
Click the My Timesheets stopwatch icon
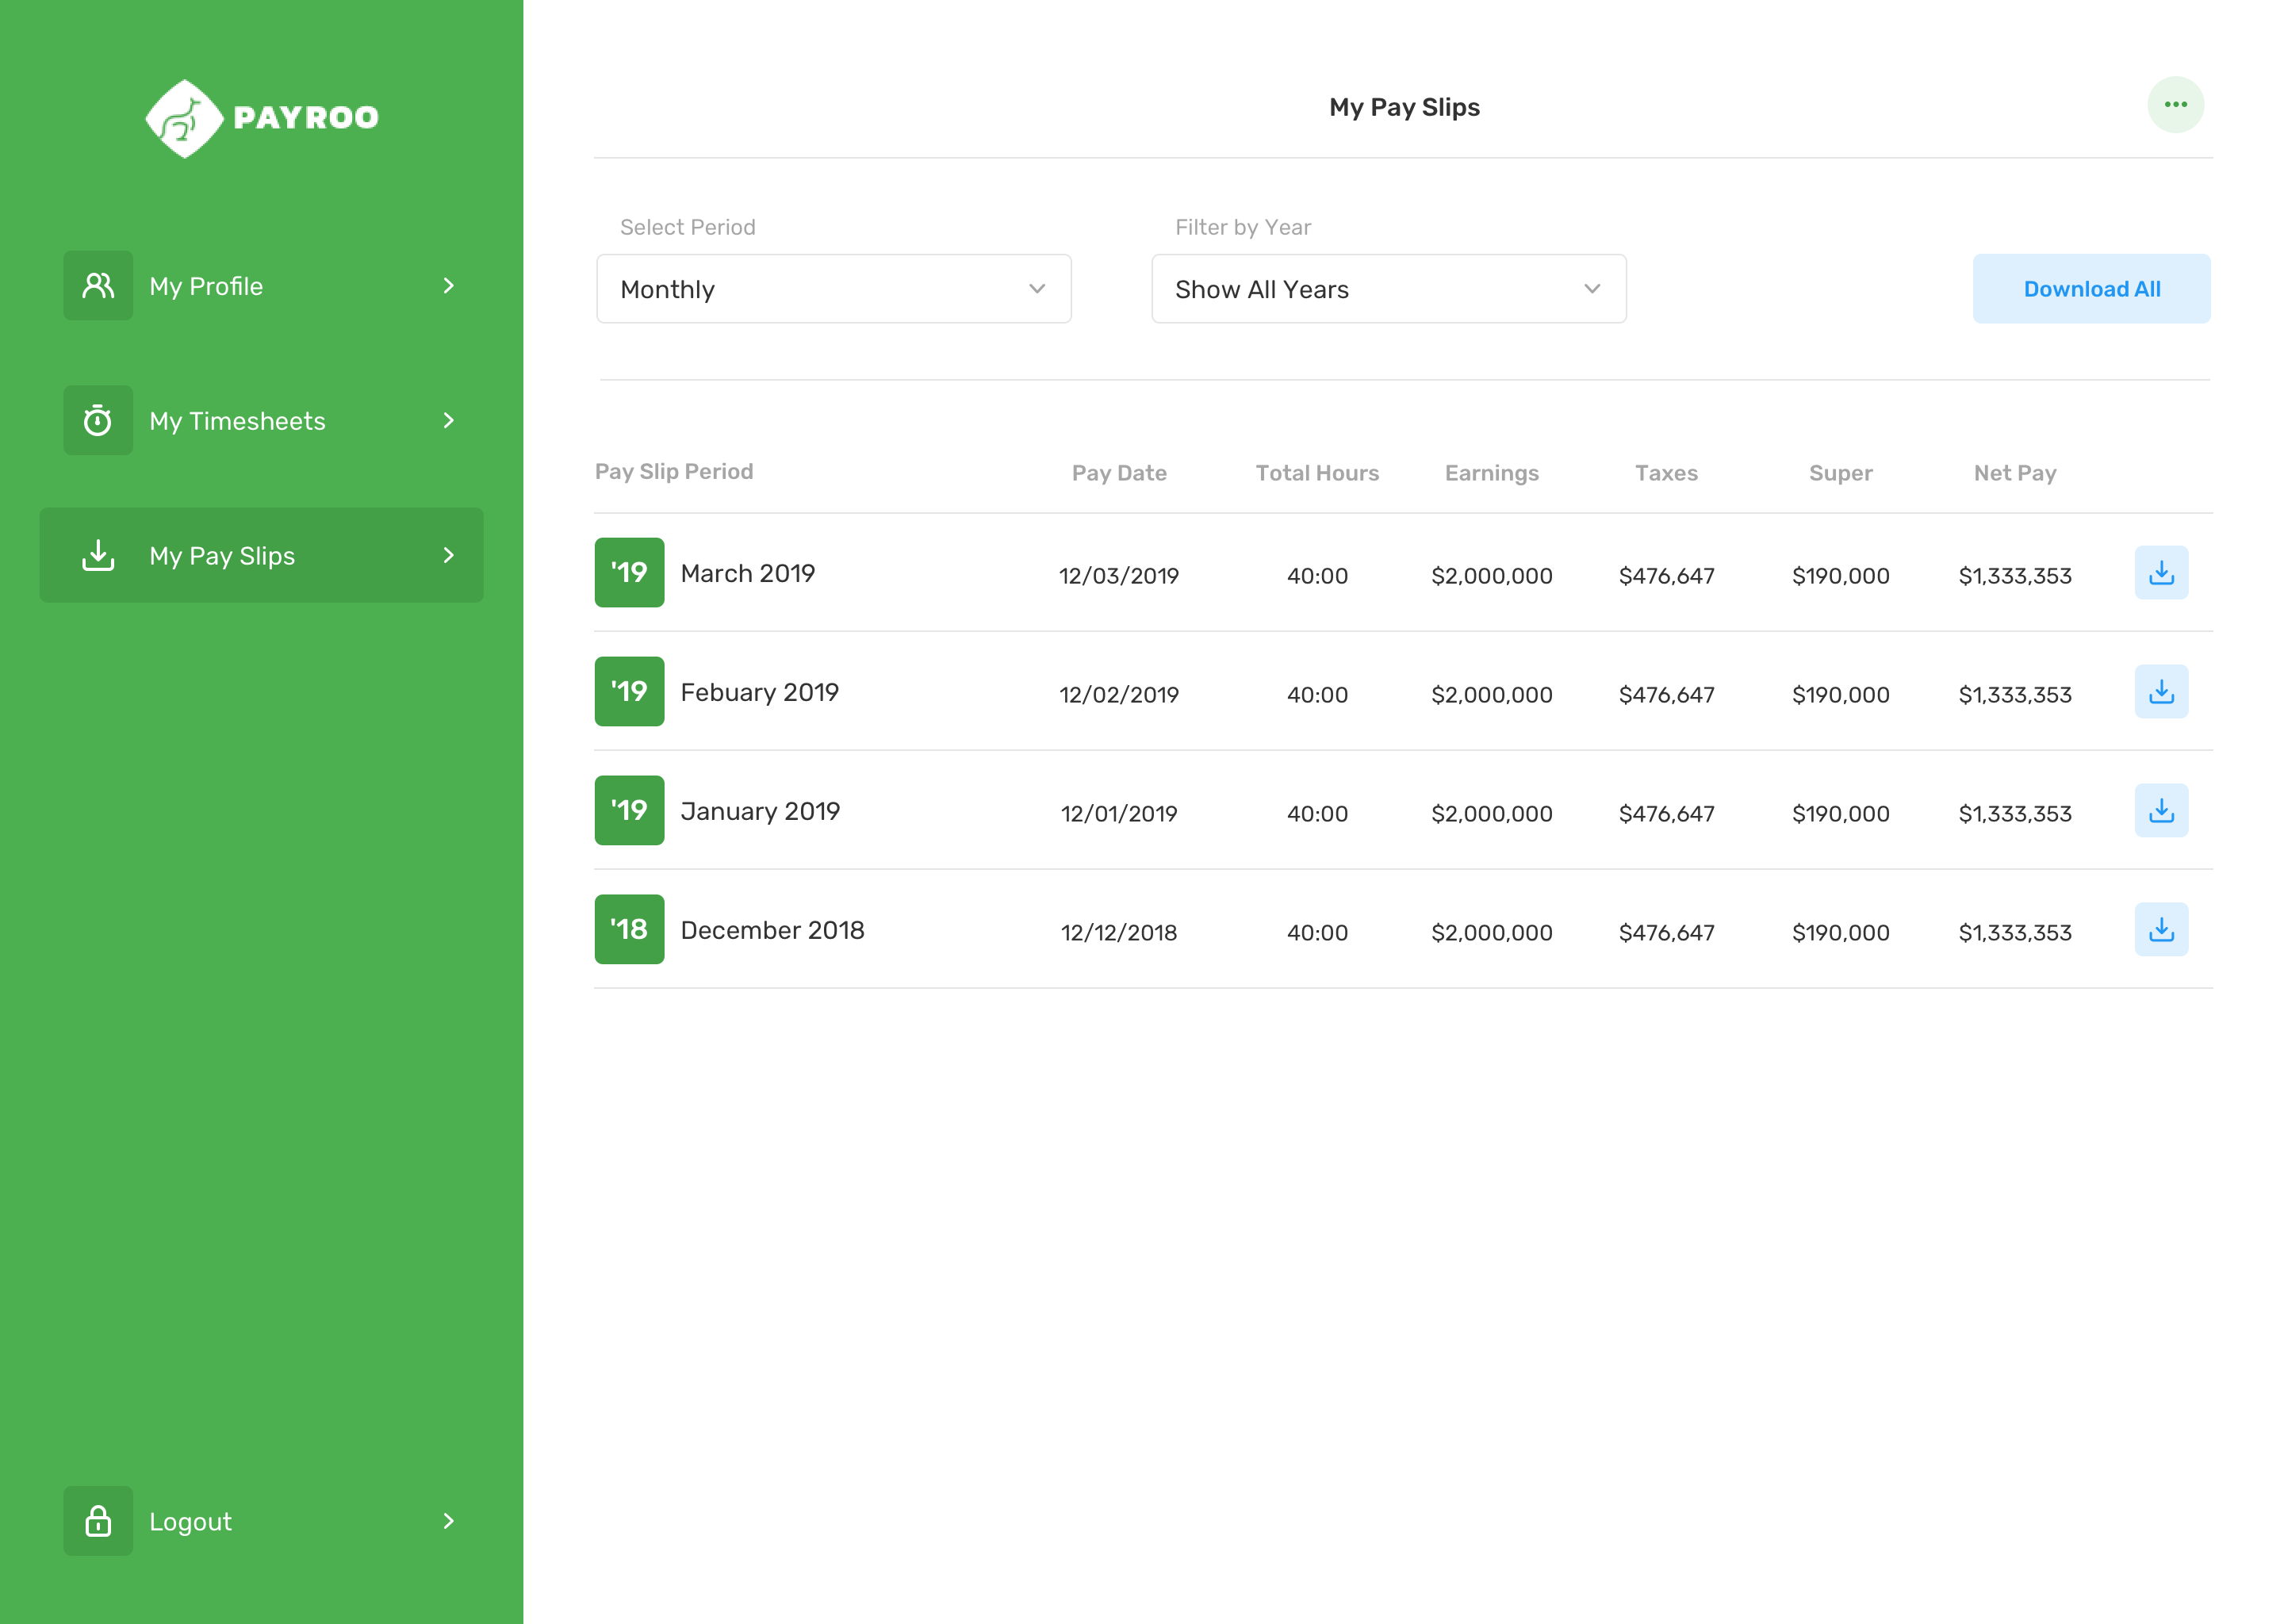[98, 421]
